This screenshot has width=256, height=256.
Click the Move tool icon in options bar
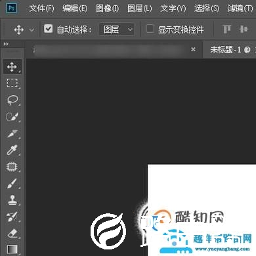click(x=19, y=30)
